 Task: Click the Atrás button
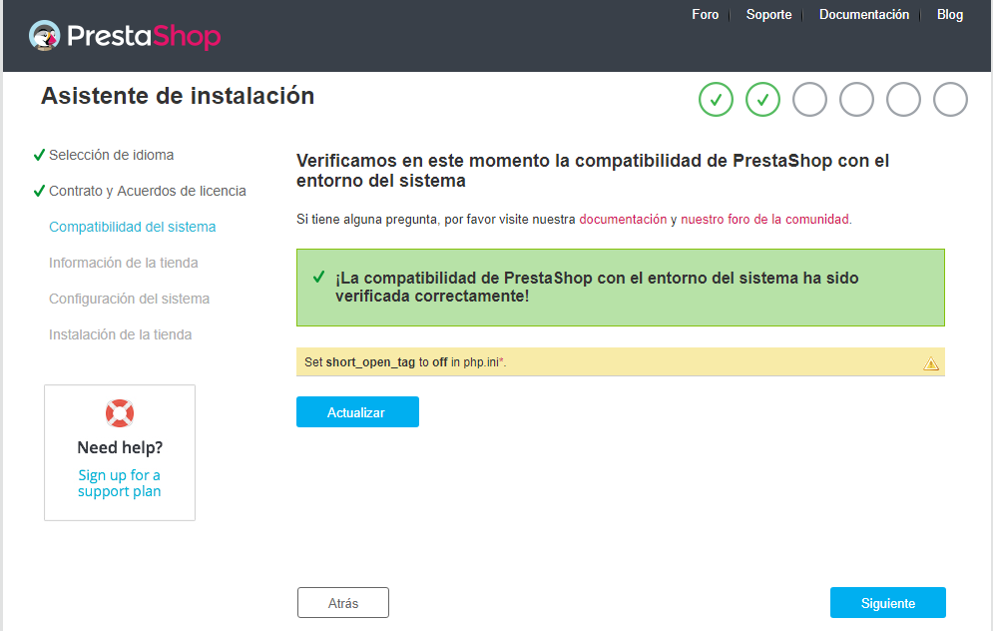(x=343, y=602)
